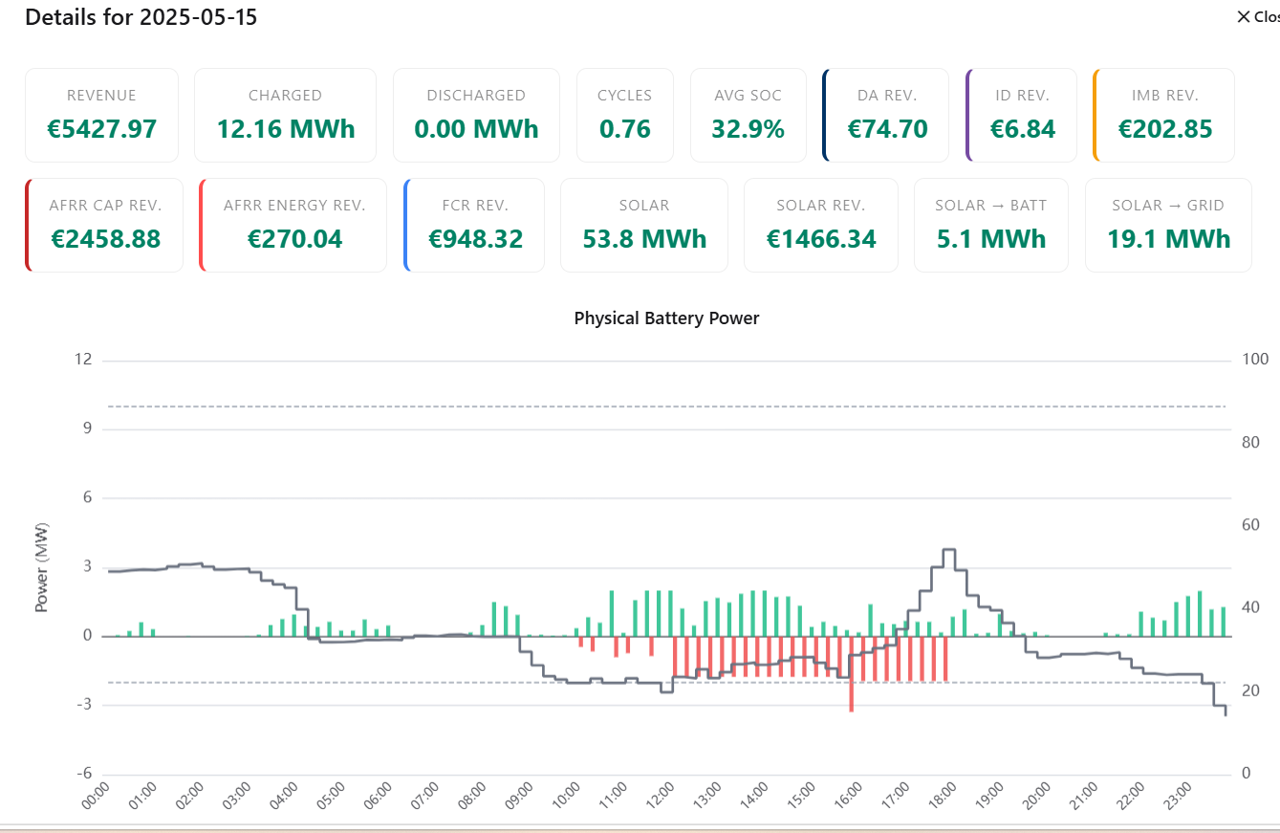The height and width of the screenshot is (833, 1280).
Task: Click the longest red bar near 16:00
Action: point(851,674)
